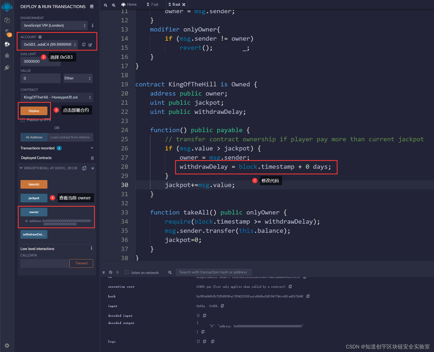Click the orange Deploy button
The image size is (434, 352).
tap(34, 111)
